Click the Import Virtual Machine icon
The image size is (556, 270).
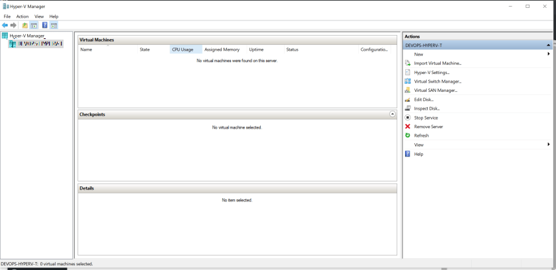(408, 63)
